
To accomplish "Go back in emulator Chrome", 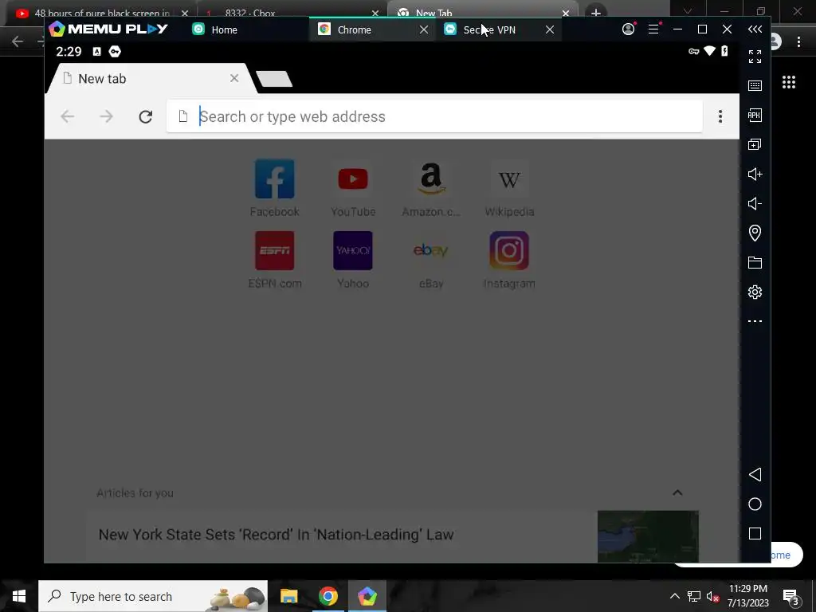I will pyautogui.click(x=67, y=116).
